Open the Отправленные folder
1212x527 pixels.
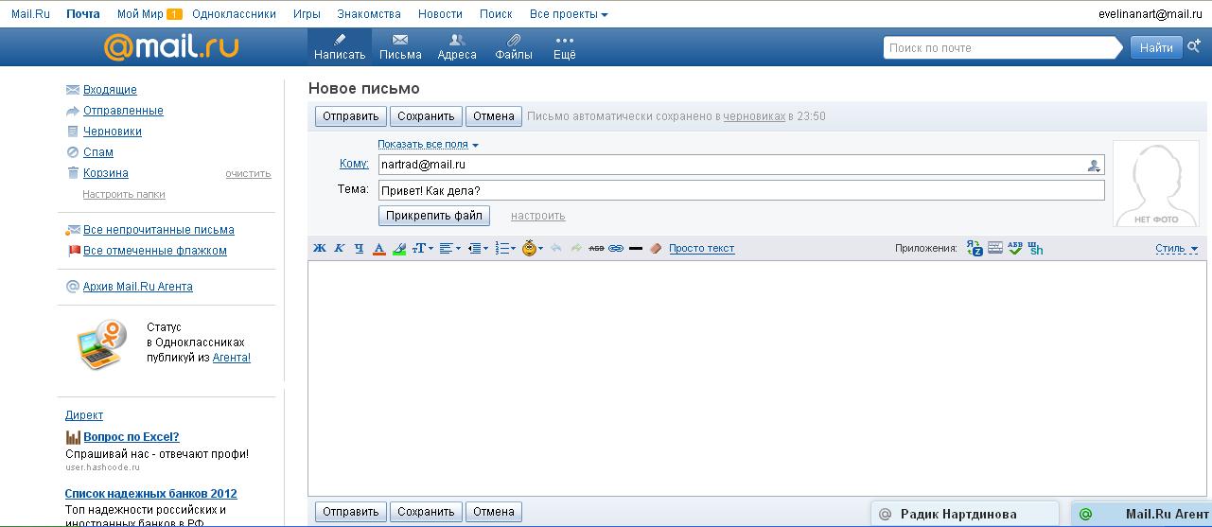(123, 111)
